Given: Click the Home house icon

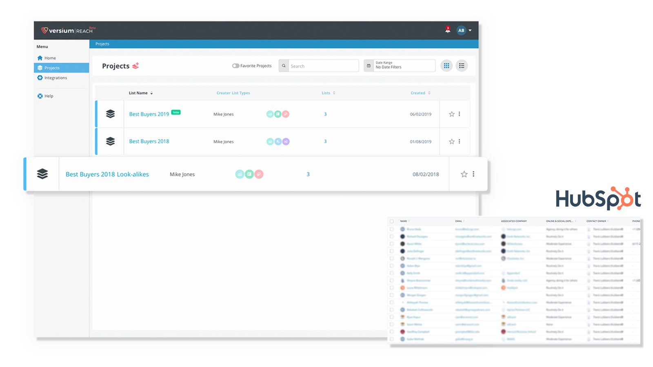Looking at the screenshot, I should point(40,58).
